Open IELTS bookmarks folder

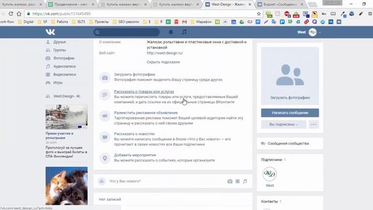(79, 22)
